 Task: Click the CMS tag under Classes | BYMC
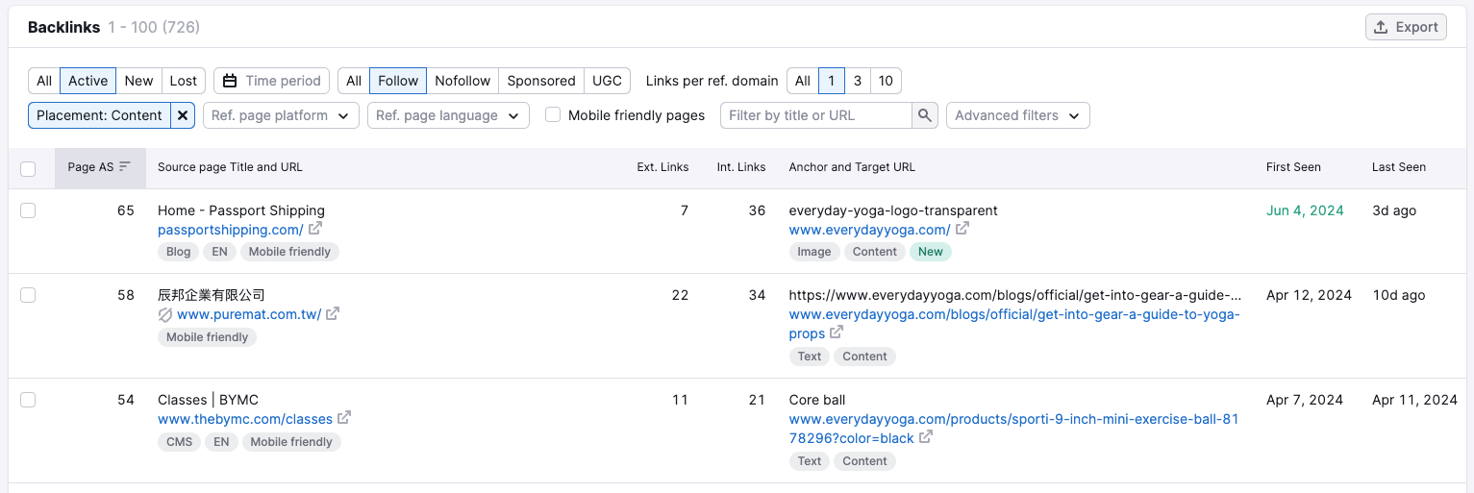pos(180,442)
